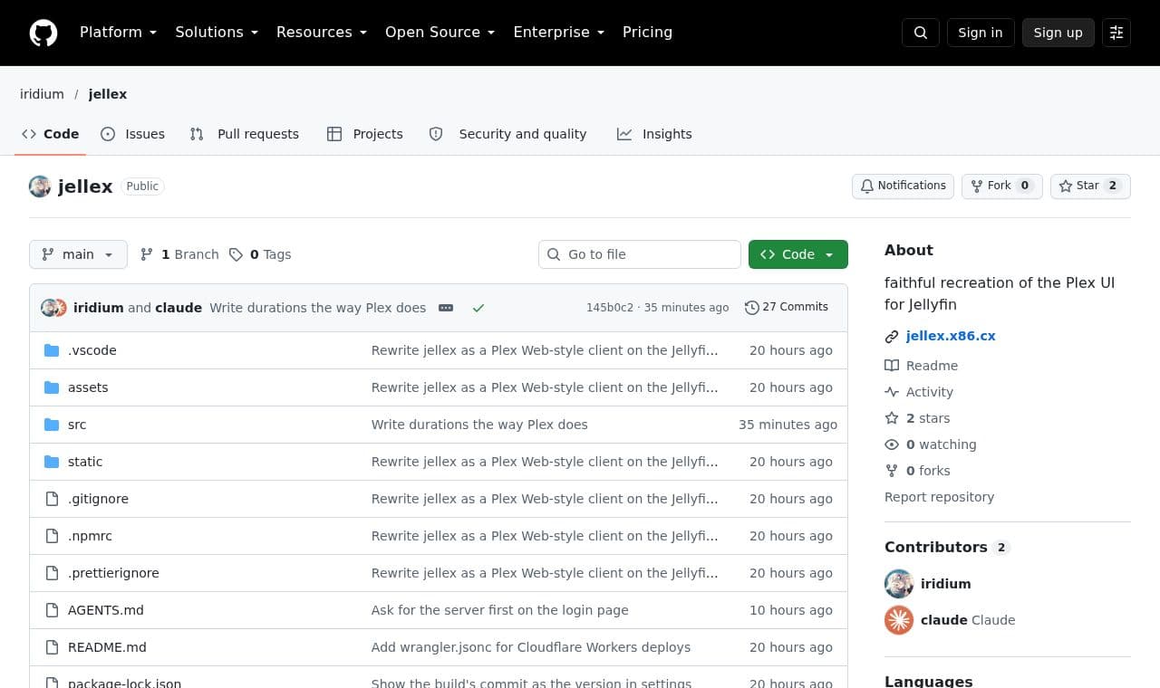Click the Pricing link
Viewport: 1160px width, 688px height.
tap(647, 33)
